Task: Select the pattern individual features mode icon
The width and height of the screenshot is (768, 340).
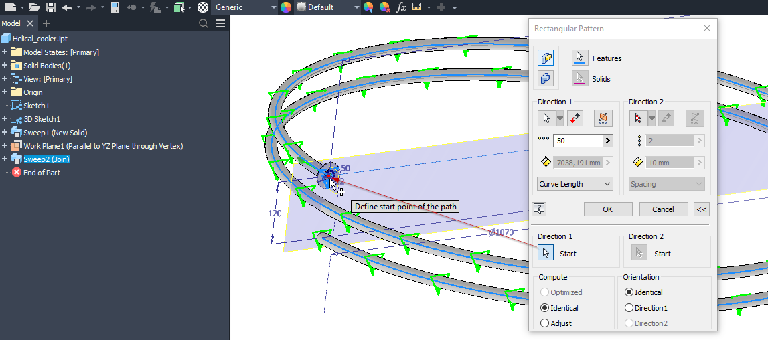Action: [546, 58]
